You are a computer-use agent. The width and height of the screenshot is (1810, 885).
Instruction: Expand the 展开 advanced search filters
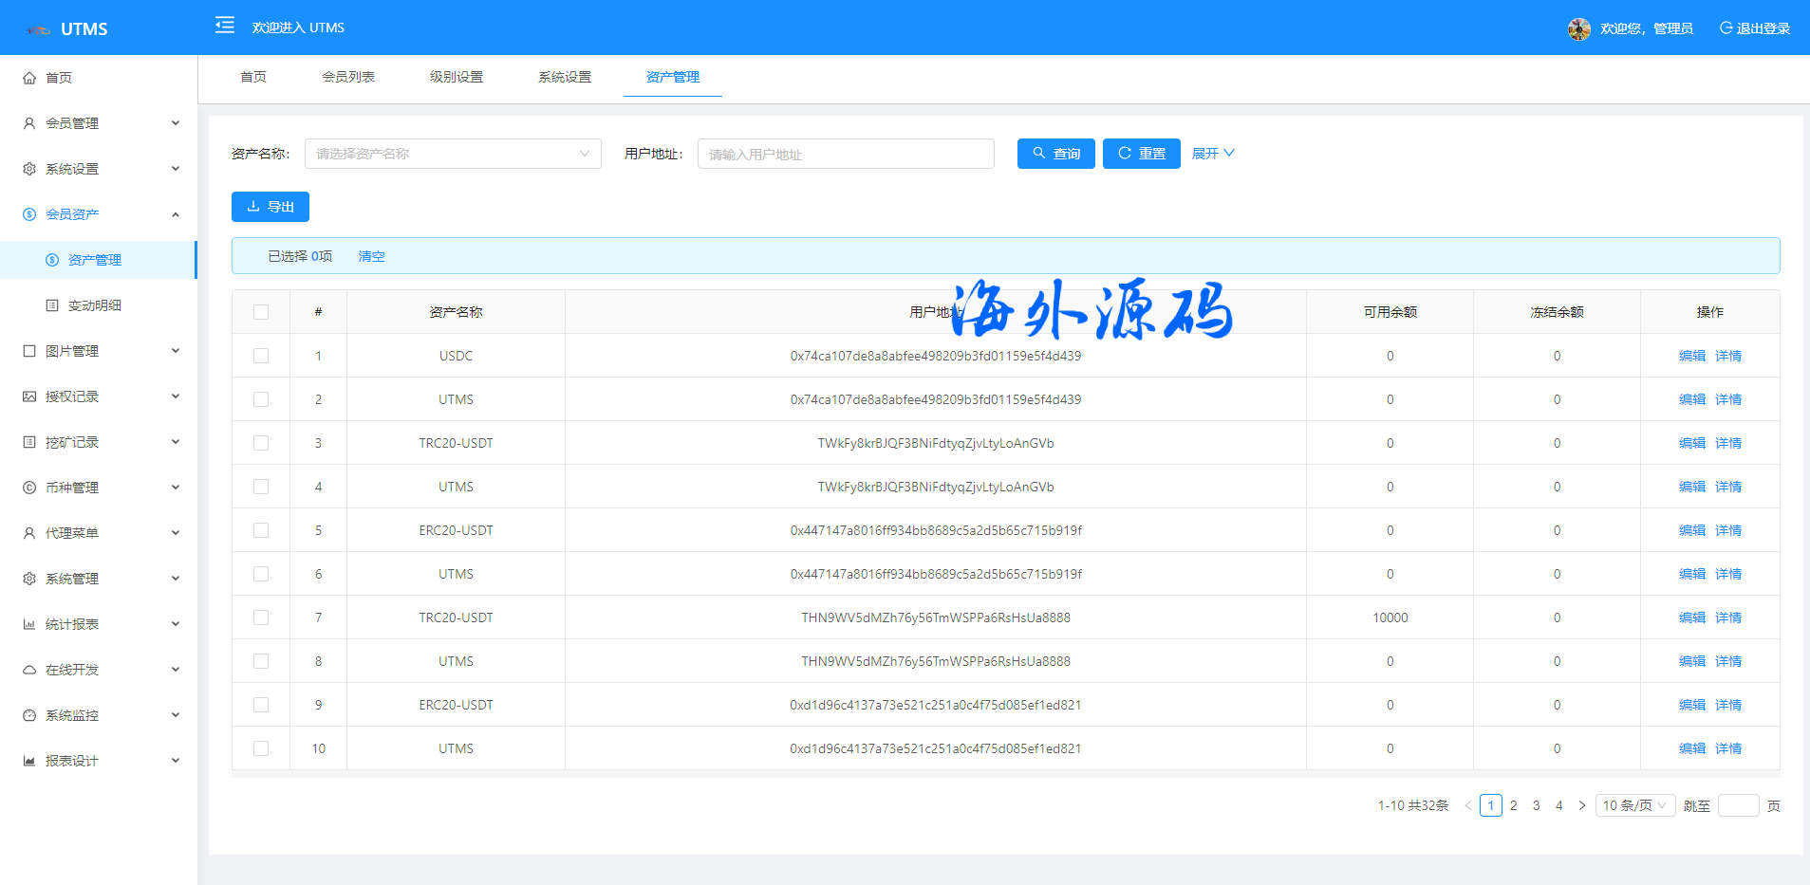[x=1212, y=154]
